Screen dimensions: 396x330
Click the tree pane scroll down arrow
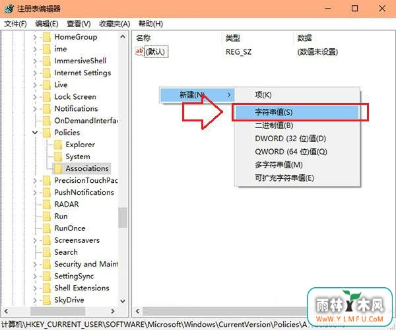(123, 301)
